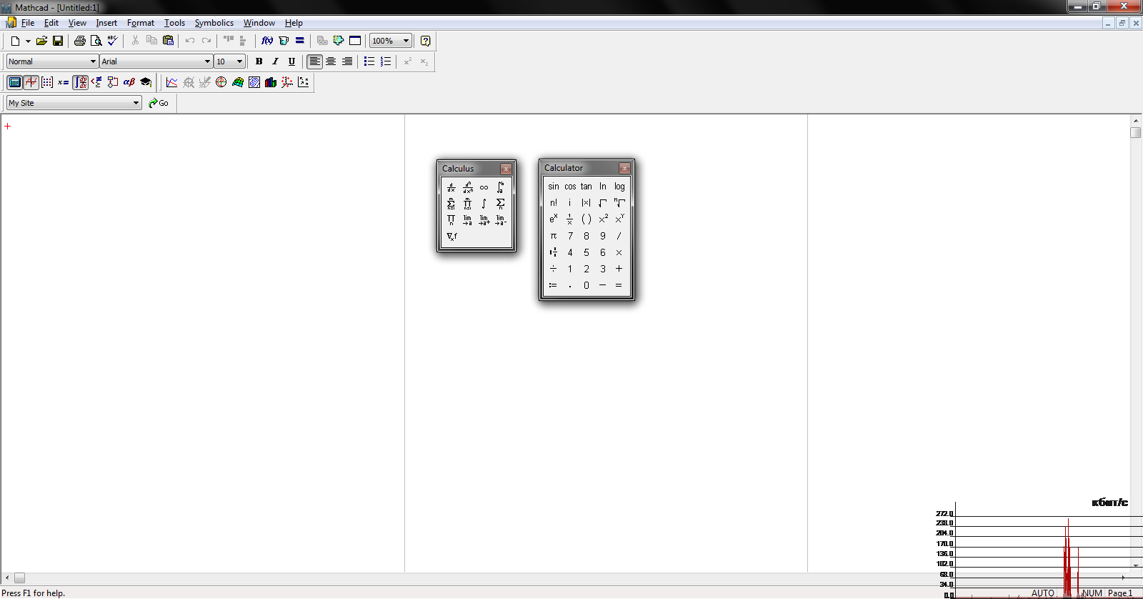Insert infinity symbol from Calculus palette
Image resolution: width=1143 pixels, height=599 pixels.
point(484,187)
